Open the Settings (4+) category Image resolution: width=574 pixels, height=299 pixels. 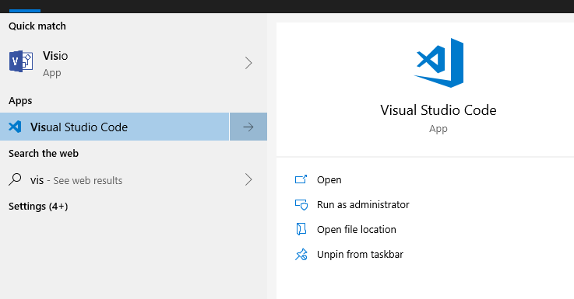[x=38, y=207]
